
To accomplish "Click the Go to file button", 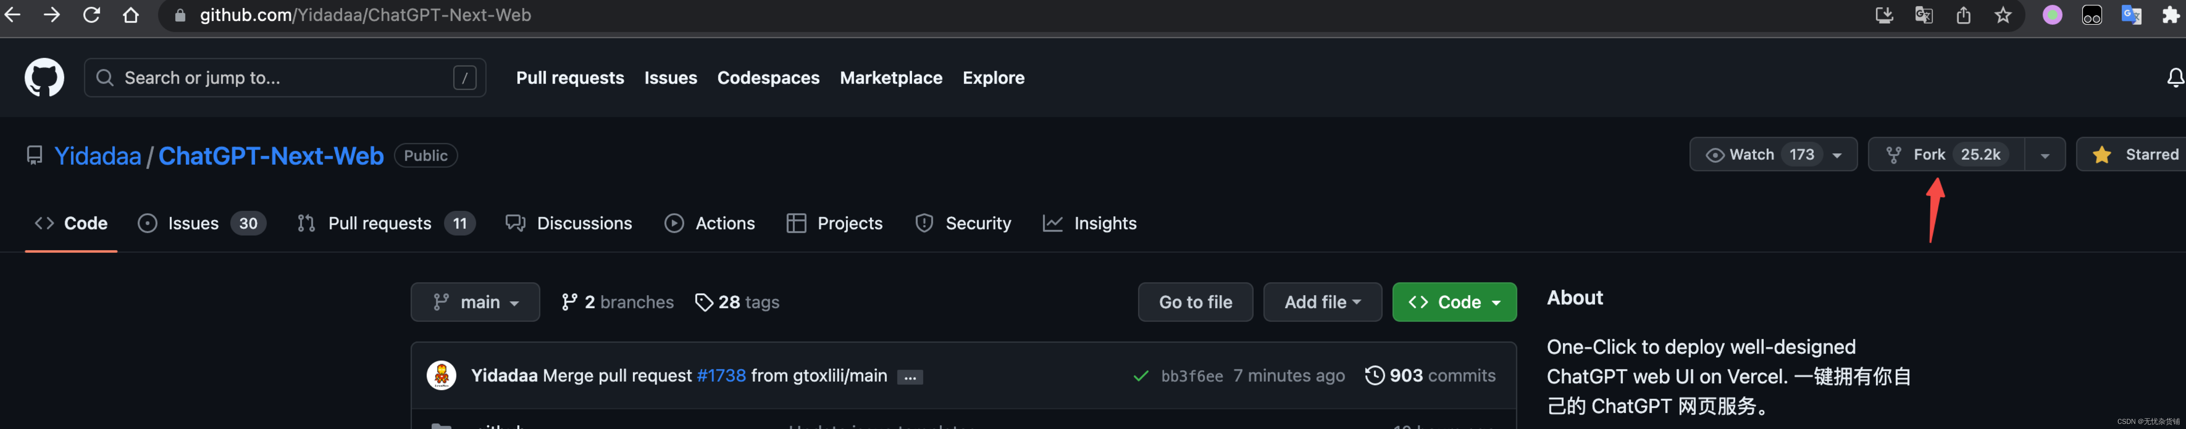I will tap(1195, 302).
